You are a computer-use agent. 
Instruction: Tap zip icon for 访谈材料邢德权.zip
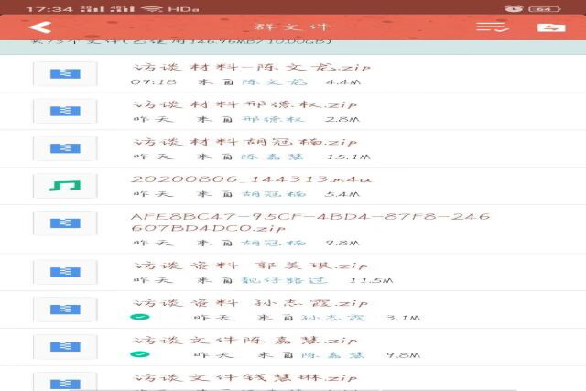click(64, 111)
